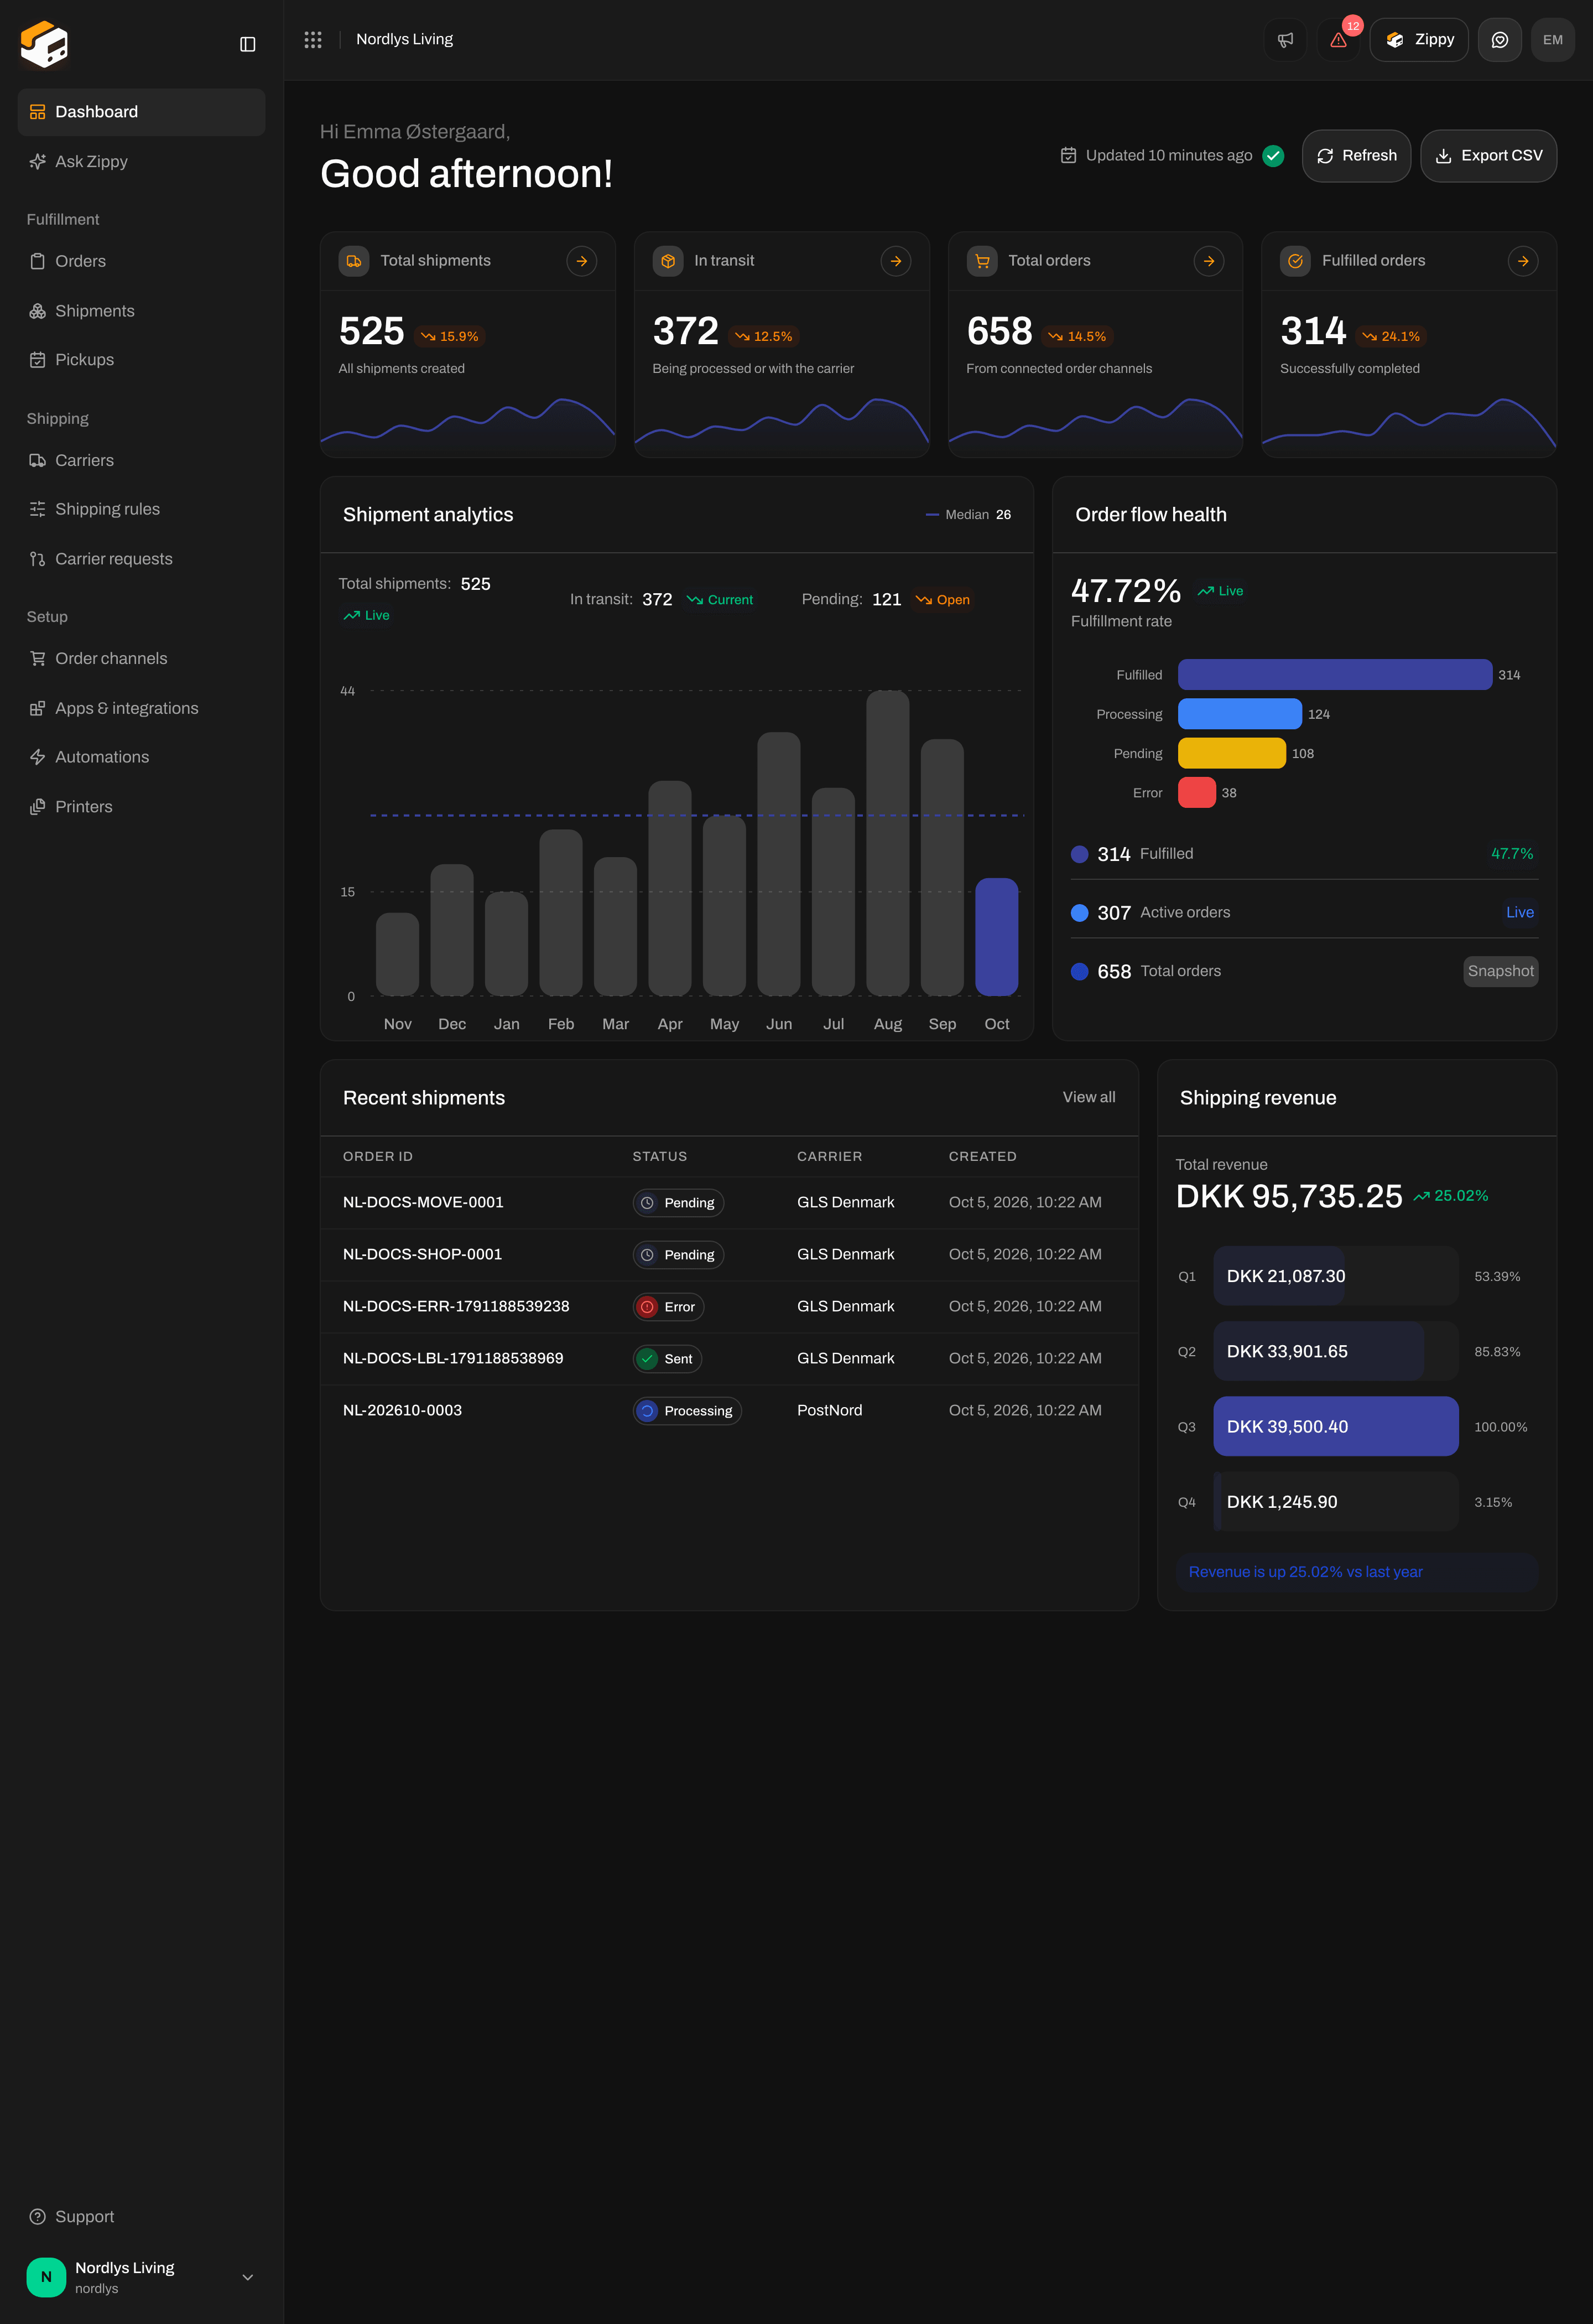Open alerts with 12 badge
This screenshot has height=2324, width=1593.
pyautogui.click(x=1338, y=40)
